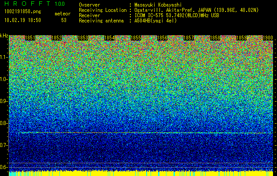Click the A504HB(yagi 4el) antenna text
This screenshot has height=176, width=277.
pyautogui.click(x=155, y=21)
